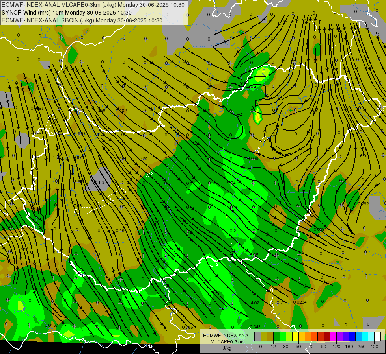Click the map value 5.24

pyautogui.click(x=231, y=183)
